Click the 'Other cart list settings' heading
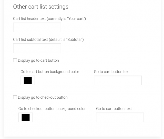 [41, 7]
